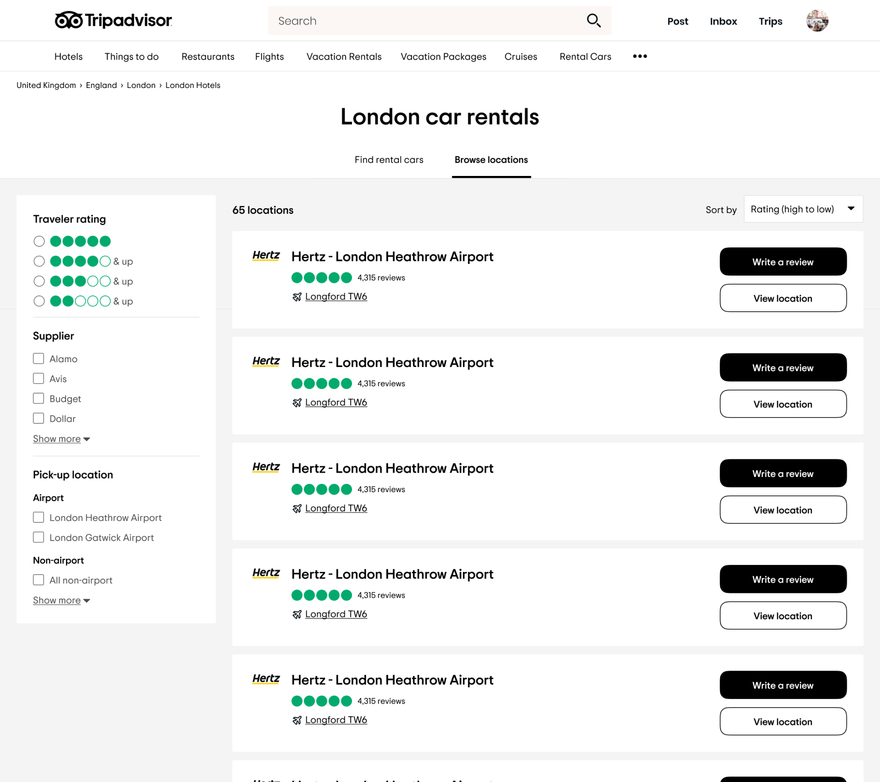880x782 pixels.
Task: Click the first listing's Hertz logo
Action: click(x=266, y=255)
